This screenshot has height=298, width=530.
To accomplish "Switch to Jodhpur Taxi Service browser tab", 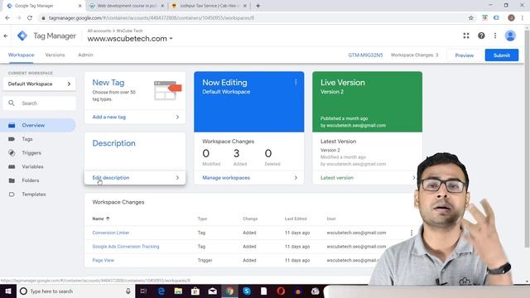I will tap(210, 6).
